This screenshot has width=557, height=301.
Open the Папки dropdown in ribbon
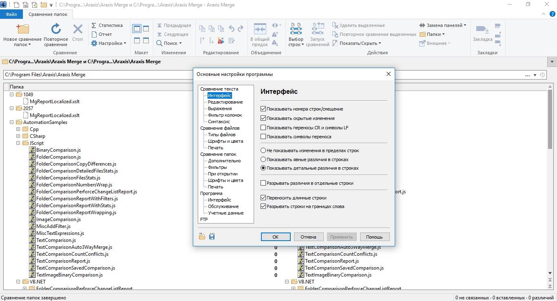click(432, 34)
